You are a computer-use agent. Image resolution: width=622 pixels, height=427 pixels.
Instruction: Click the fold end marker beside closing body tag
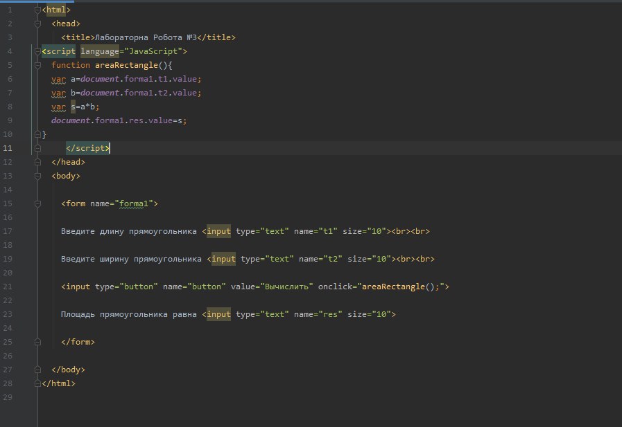tap(38, 370)
